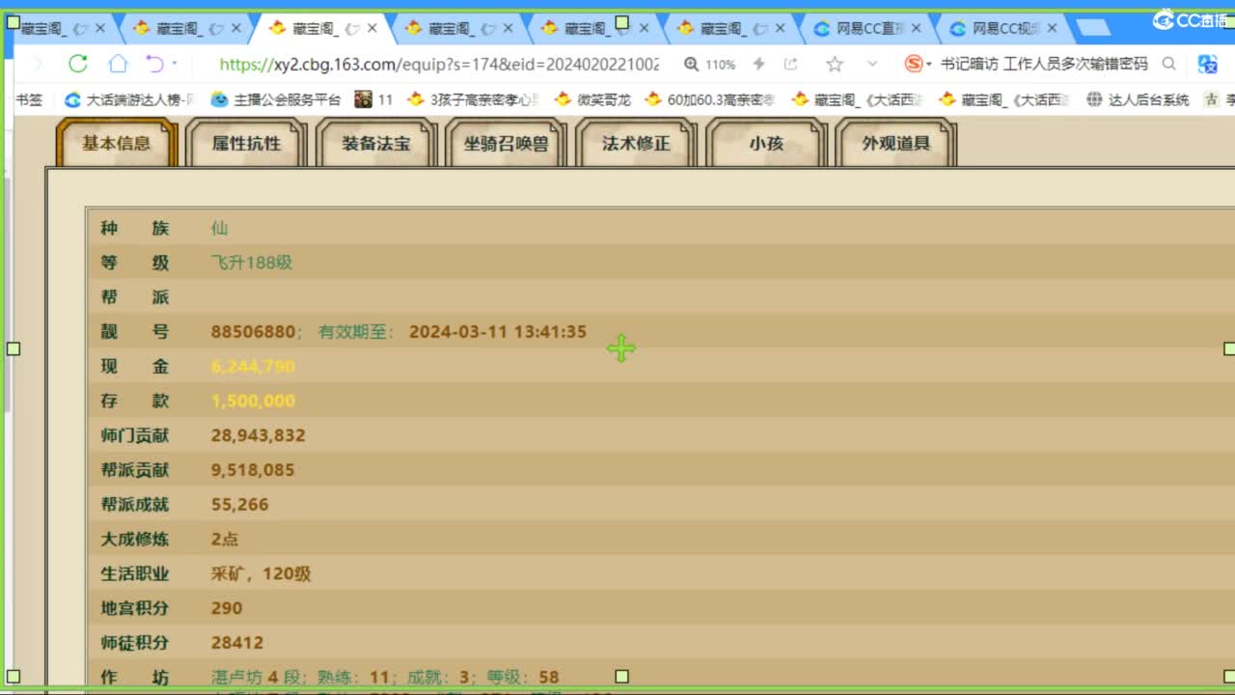Click the 大成修炼 value 2点
This screenshot has height=695, width=1235.
[225, 539]
